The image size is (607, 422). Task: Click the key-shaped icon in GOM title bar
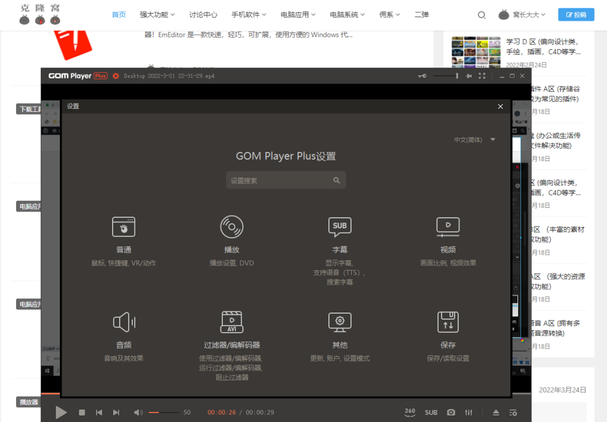[422, 76]
